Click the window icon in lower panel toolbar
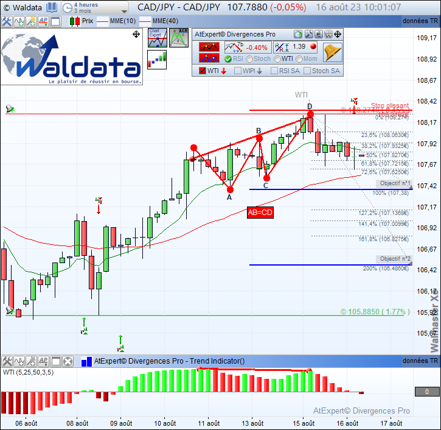441x430 pixels. point(56,361)
